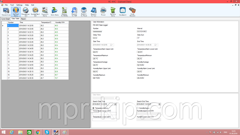240x135 pixels.
Task: Click the Number column header
Action: click(13, 22)
